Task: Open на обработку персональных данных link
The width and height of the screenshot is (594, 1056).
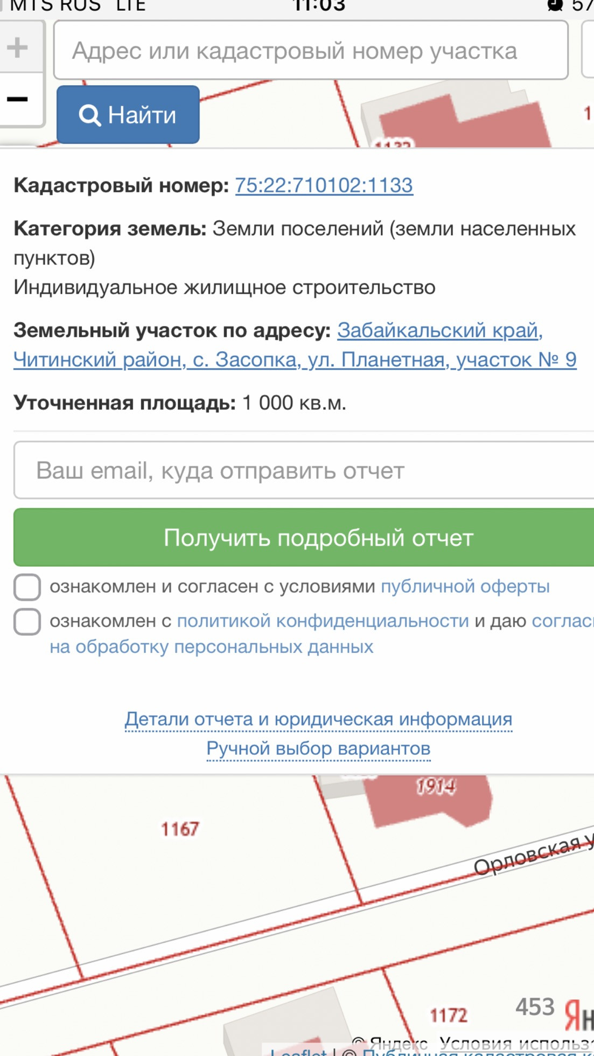Action: click(211, 647)
